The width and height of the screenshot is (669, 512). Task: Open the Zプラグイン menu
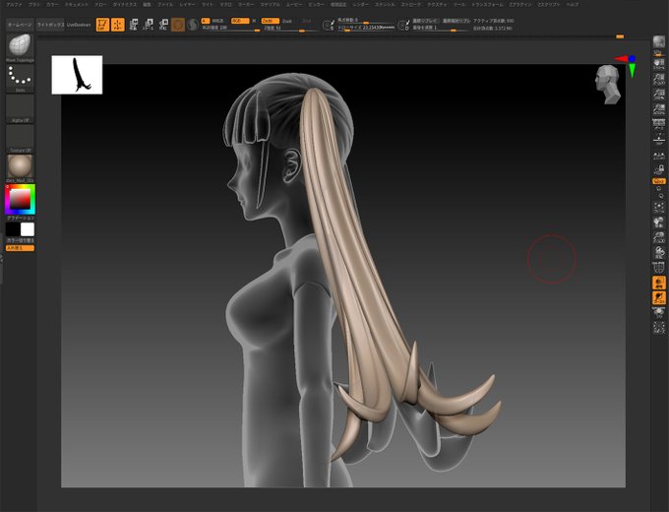point(520,4)
